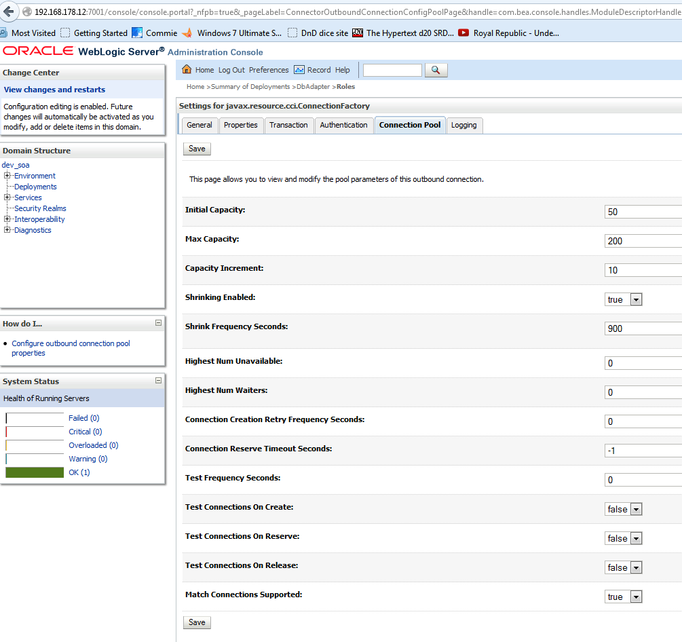
Task: Click the browser back arrow button
Action: (x=8, y=12)
